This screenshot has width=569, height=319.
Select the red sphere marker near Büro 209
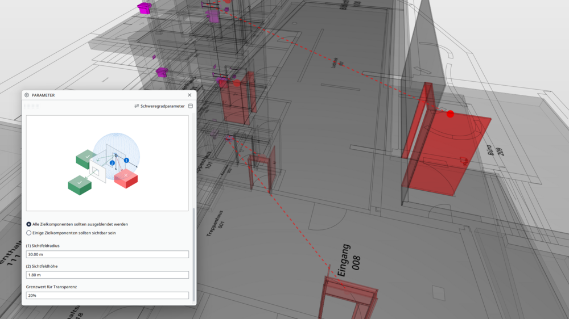tap(450, 114)
